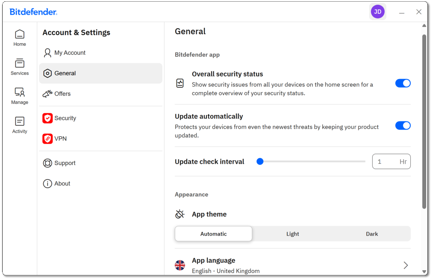The width and height of the screenshot is (433, 280).
Task: Select the Services sidebar icon
Action: 19,67
